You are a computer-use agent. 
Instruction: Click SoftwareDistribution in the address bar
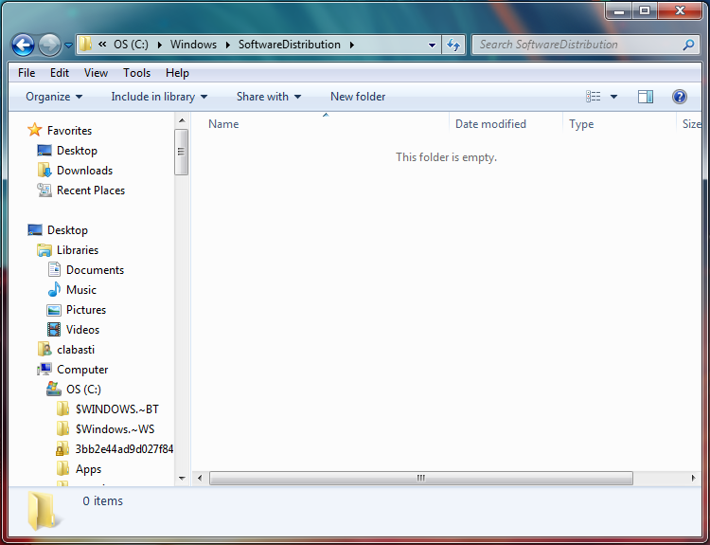[290, 45]
